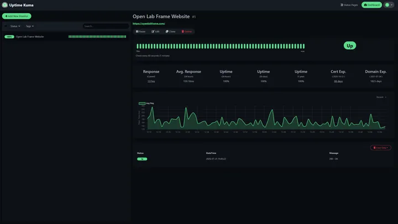
Task: Open the user profile avatar dropdown
Action: tap(389, 5)
